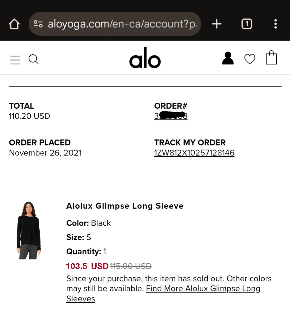
Task: Open the order number link
Action: point(171,116)
